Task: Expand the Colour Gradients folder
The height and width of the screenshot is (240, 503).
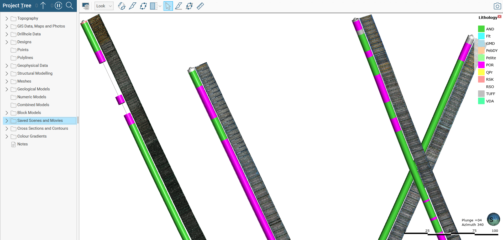Action: 7,137
